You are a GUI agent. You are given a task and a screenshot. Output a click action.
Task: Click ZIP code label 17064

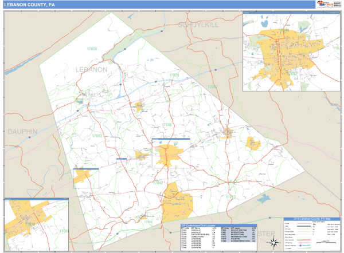148,222
